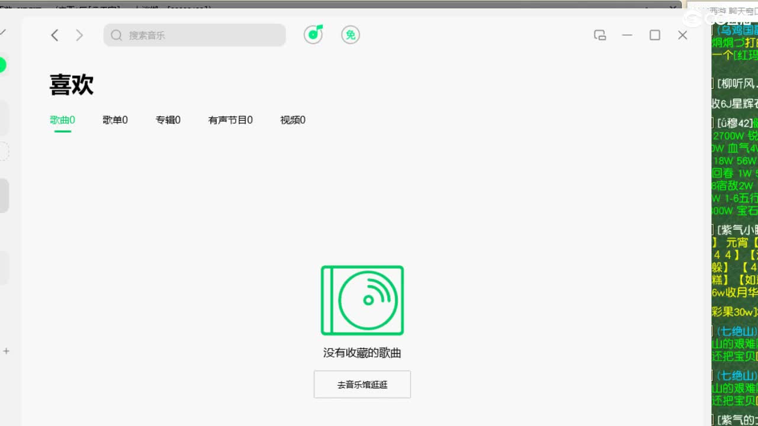Viewport: 758px width, 426px height.
Task: Click the 没有收藏的歌曲 message text
Action: tap(362, 353)
